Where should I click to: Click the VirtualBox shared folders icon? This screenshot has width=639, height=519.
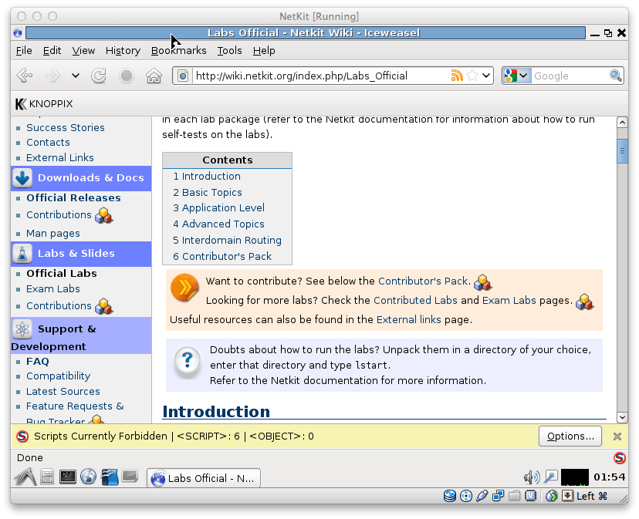(514, 496)
